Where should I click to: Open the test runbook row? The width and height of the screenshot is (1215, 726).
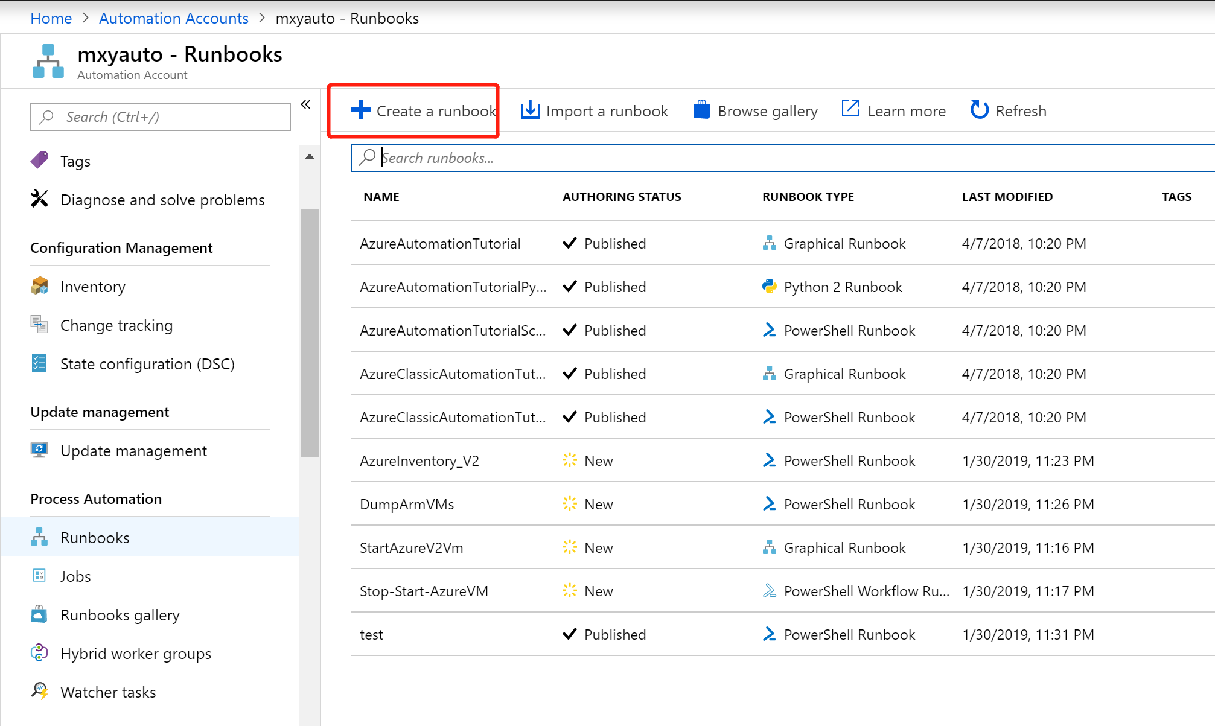[783, 634]
